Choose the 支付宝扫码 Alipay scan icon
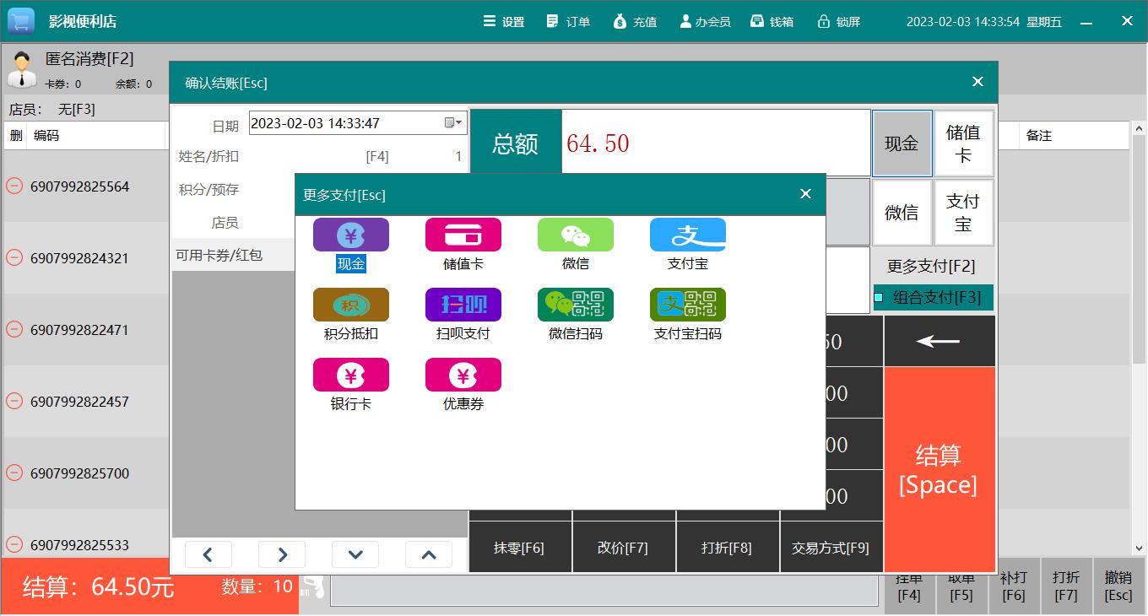 point(687,305)
